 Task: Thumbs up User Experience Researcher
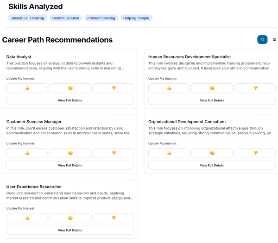(27, 218)
